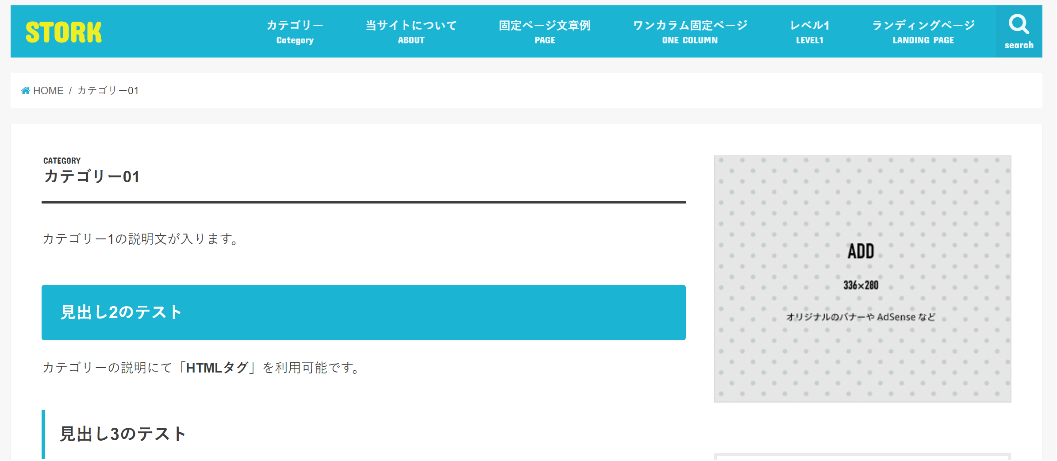Click the AdSense caption in banner
Image resolution: width=1057 pixels, height=461 pixels.
click(x=861, y=317)
